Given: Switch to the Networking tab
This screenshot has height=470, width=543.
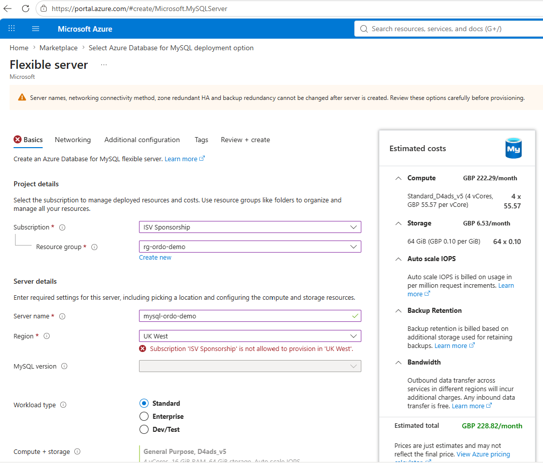Looking at the screenshot, I should click(73, 140).
